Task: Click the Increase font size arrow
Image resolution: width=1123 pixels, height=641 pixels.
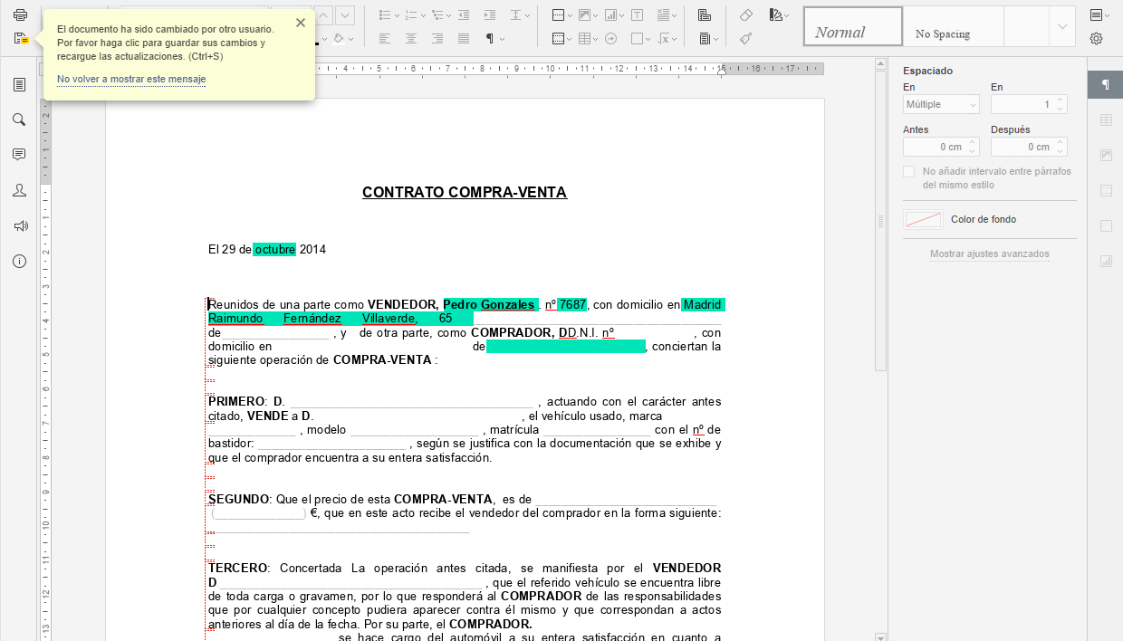Action: (323, 15)
